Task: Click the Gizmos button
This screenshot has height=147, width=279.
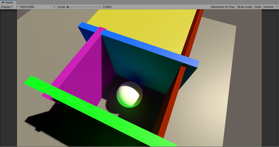Action: pyautogui.click(x=268, y=7)
